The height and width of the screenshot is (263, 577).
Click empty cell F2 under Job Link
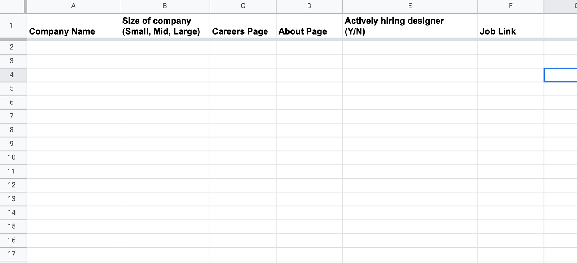[x=510, y=47]
